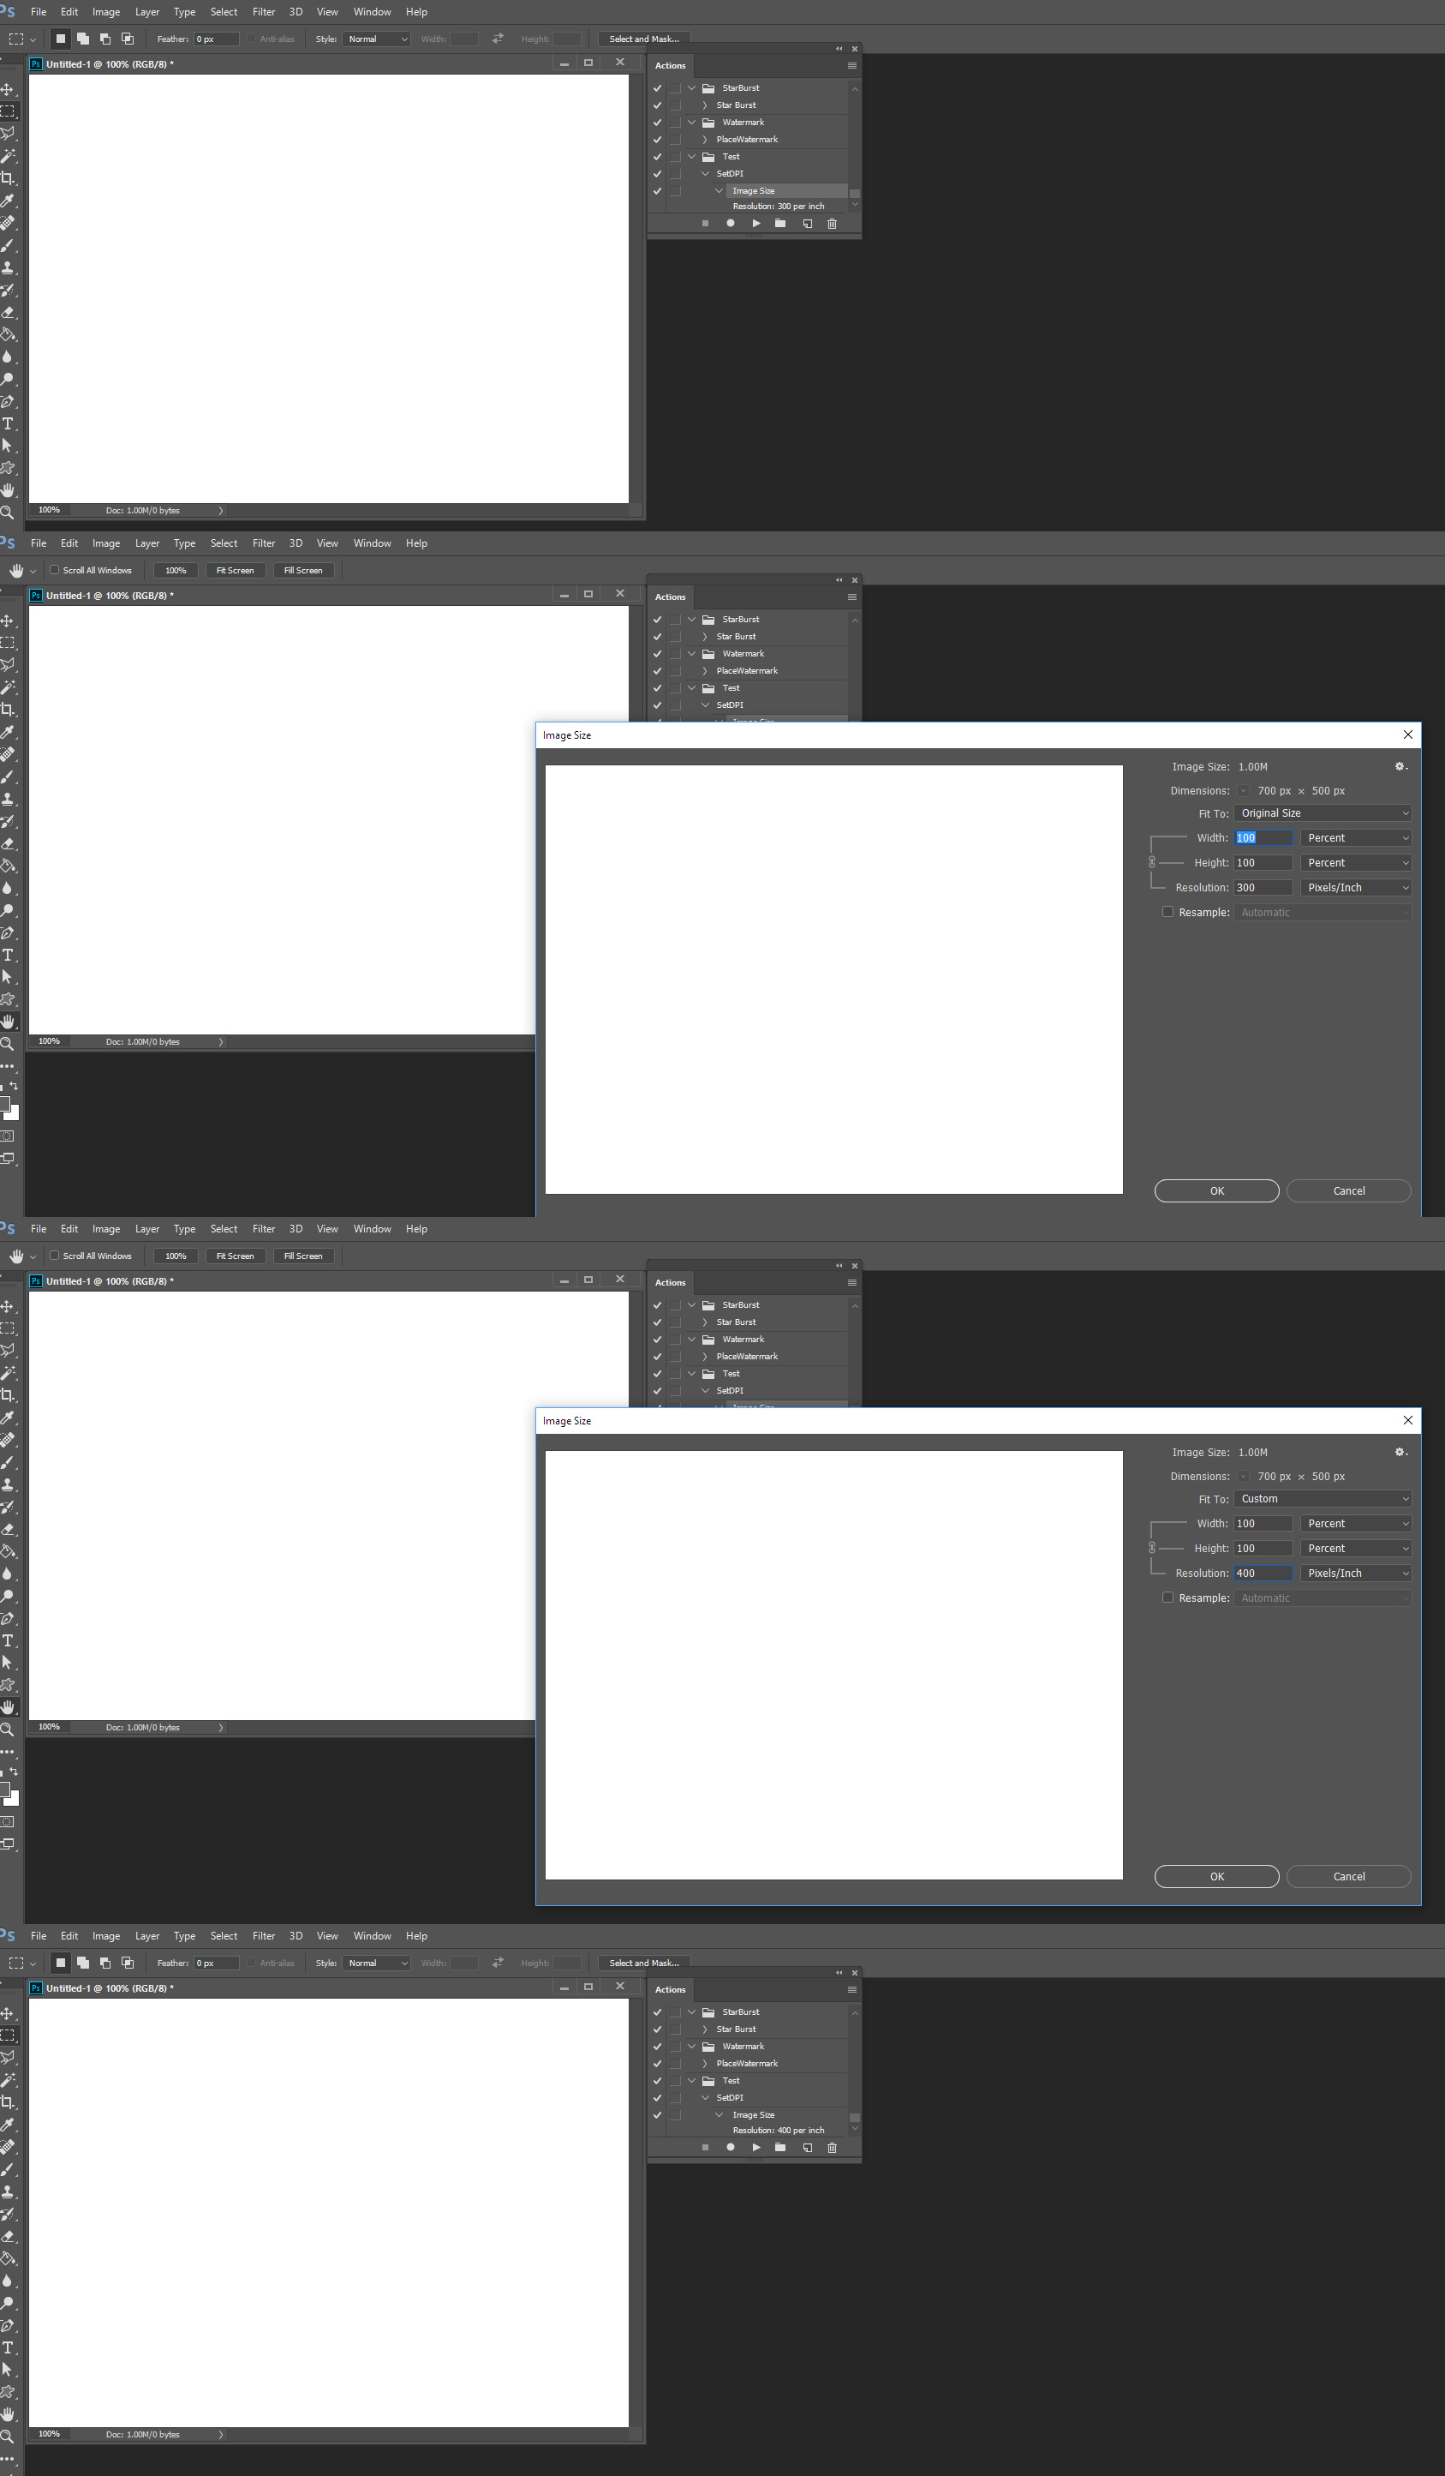The height and width of the screenshot is (2476, 1445).
Task: Select Eyedropper tool in window showing 300-per-inch action
Action: click(8, 201)
